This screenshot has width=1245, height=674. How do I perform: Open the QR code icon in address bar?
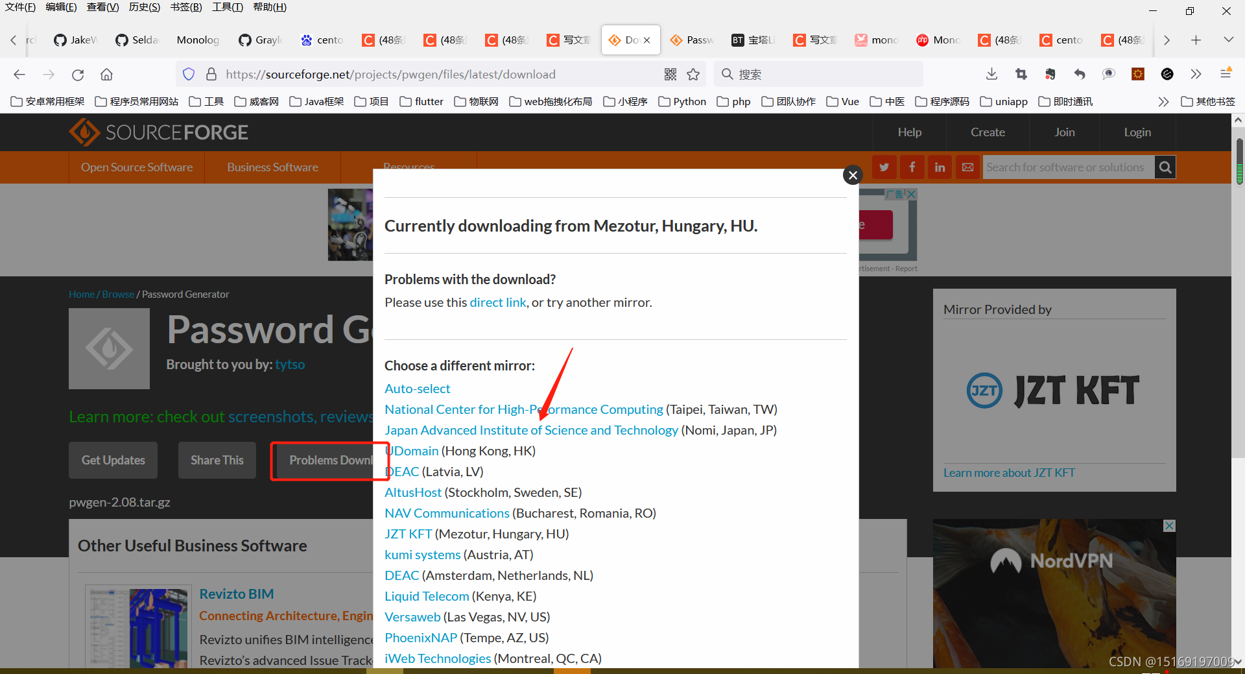670,75
